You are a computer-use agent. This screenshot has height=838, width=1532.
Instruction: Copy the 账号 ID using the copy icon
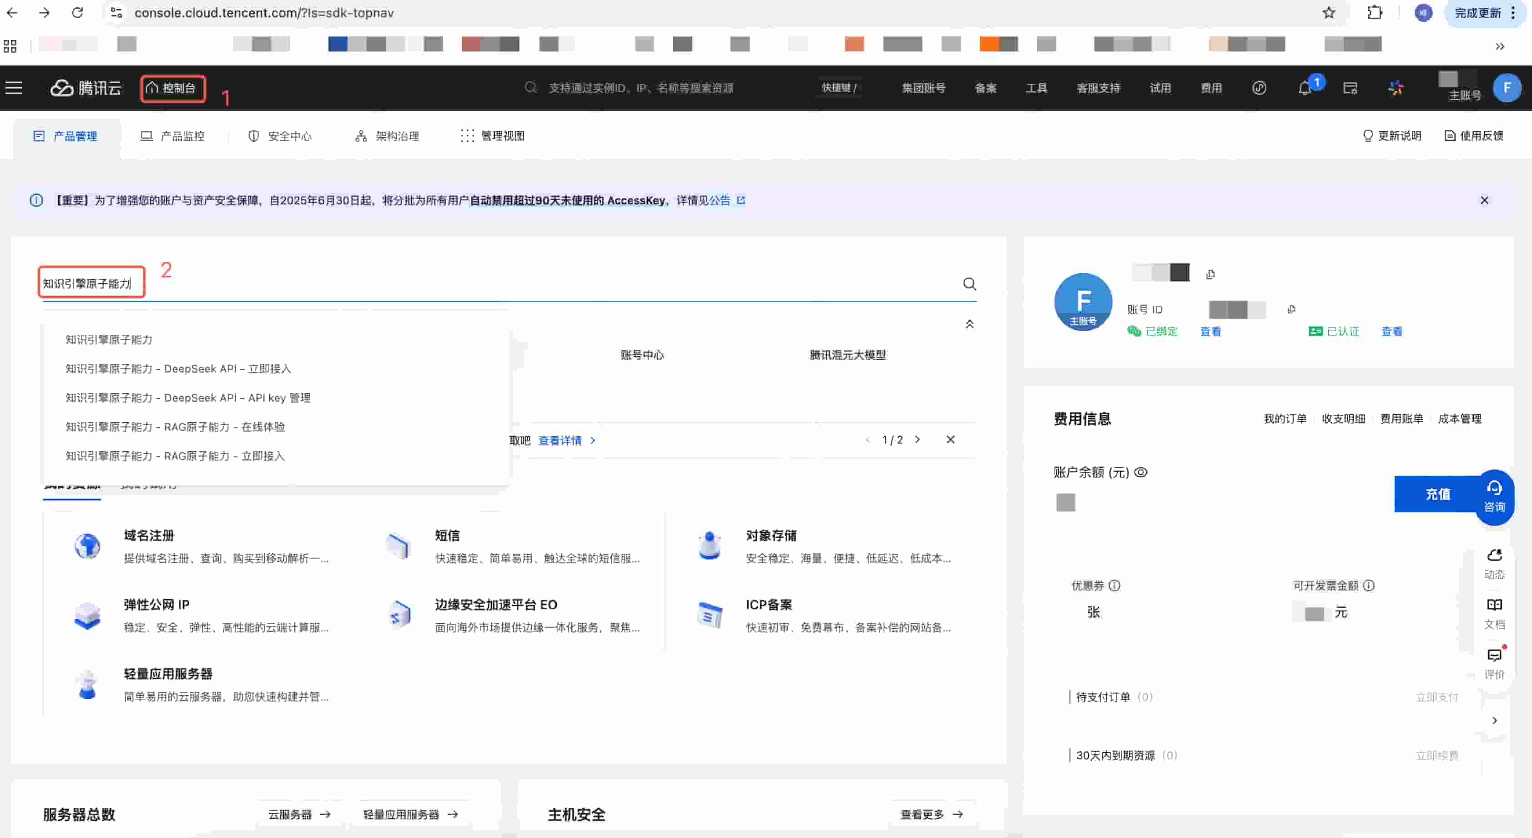tap(1292, 309)
